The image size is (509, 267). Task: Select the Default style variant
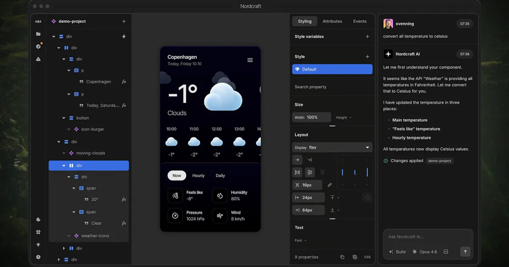point(332,69)
